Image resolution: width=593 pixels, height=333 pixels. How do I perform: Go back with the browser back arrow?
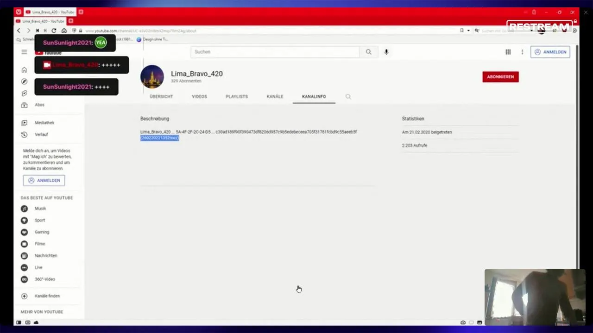click(x=19, y=31)
